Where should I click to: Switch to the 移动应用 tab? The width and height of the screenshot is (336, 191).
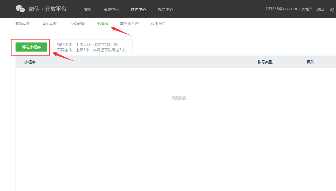[23, 24]
